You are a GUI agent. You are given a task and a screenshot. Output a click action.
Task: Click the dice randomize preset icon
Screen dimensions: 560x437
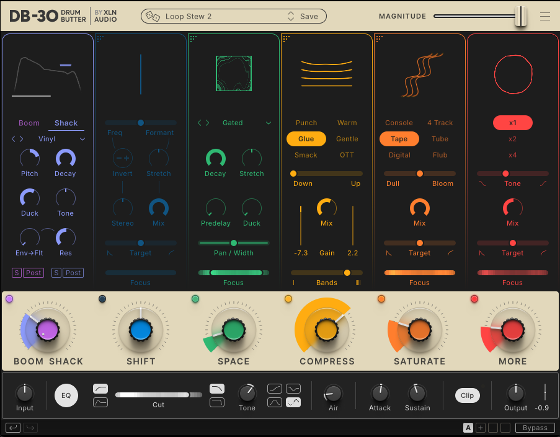[153, 17]
